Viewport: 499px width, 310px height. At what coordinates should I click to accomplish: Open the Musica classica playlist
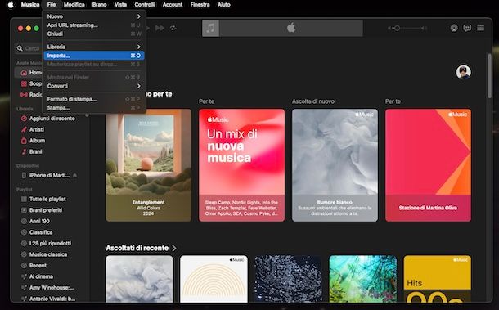pos(52,254)
